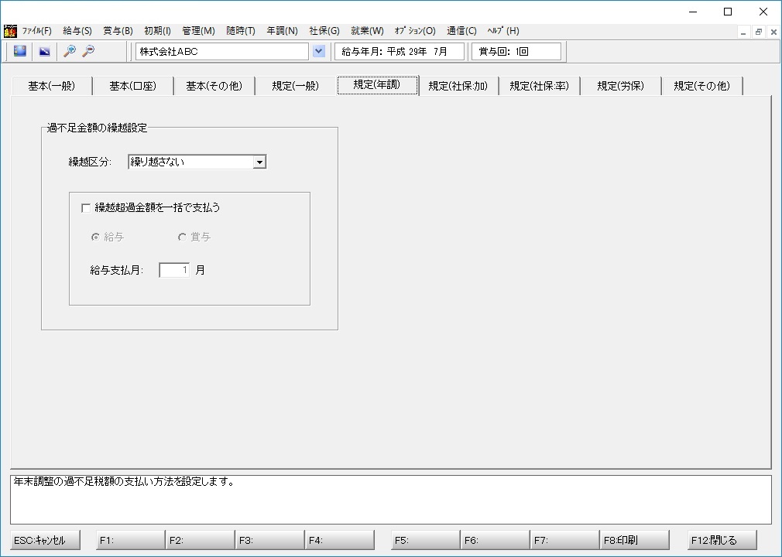Open the 管理(M) menu
782x557 pixels.
click(x=198, y=31)
